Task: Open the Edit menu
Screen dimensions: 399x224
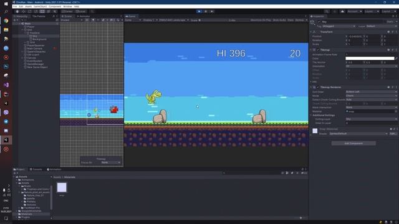Action: coord(21,6)
